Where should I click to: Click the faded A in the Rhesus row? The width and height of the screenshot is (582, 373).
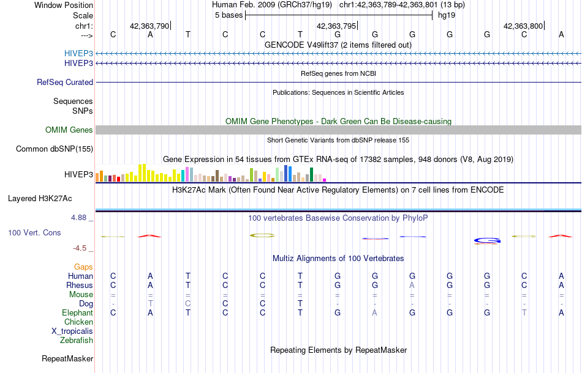pos(412,285)
